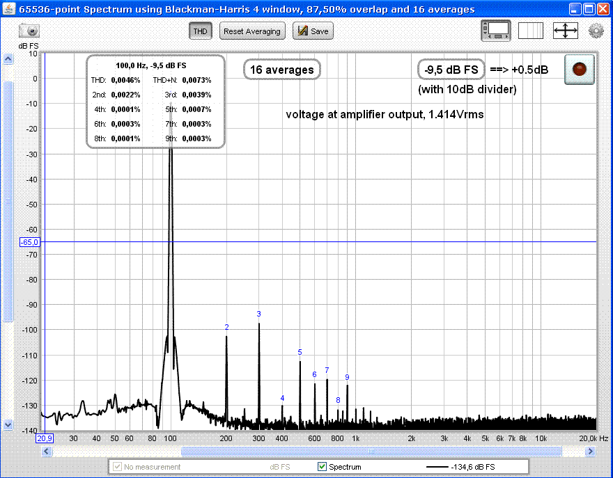Click vertical scroll down arrow
The width and height of the screenshot is (613, 478).
8,424
